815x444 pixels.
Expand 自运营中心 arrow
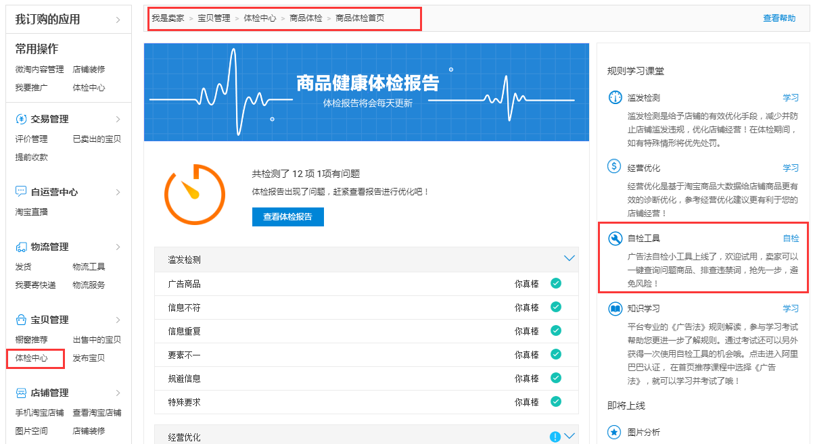point(118,192)
